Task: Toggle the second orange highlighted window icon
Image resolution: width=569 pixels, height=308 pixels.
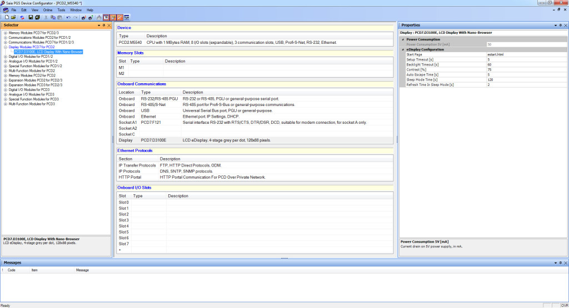Action: click(x=120, y=17)
